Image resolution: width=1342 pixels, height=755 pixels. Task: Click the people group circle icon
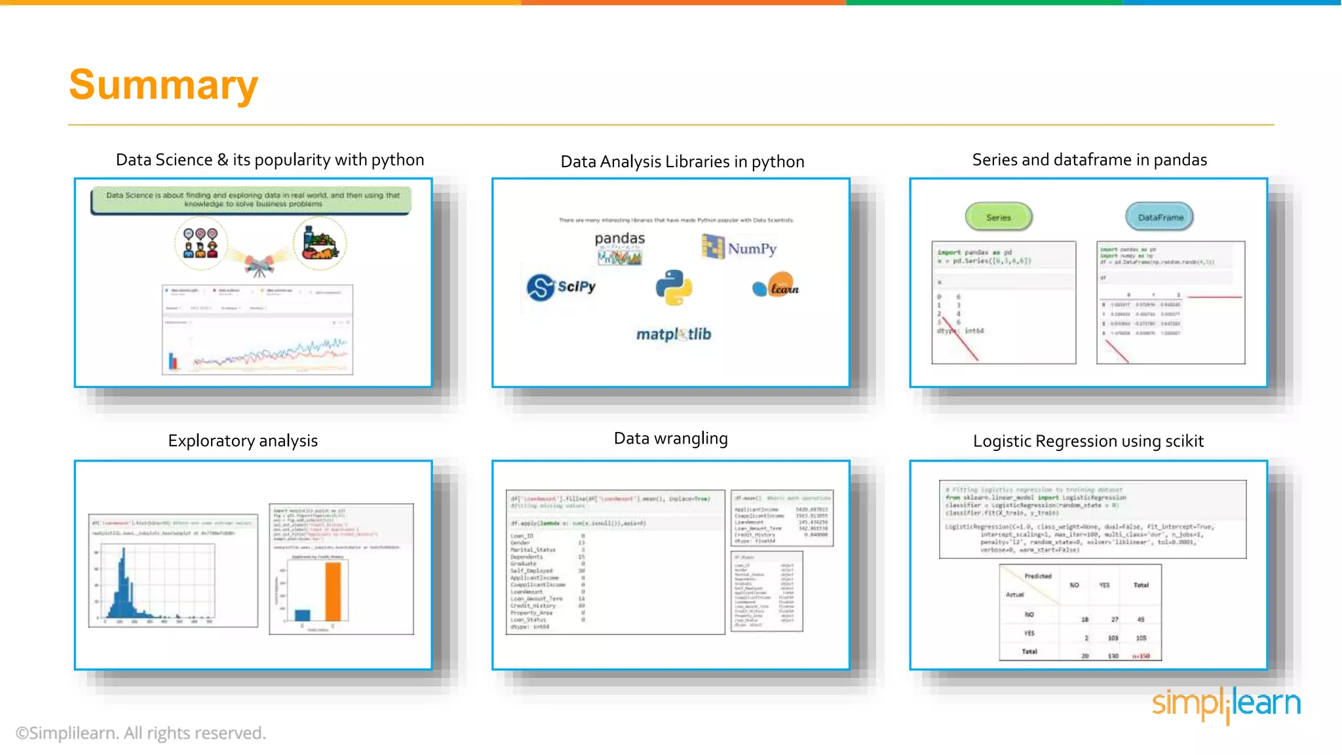(x=201, y=243)
